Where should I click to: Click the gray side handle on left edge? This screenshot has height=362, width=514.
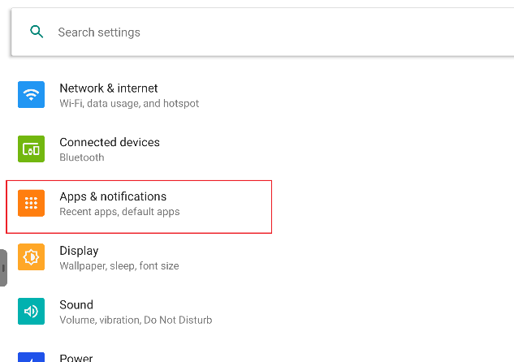click(x=4, y=268)
